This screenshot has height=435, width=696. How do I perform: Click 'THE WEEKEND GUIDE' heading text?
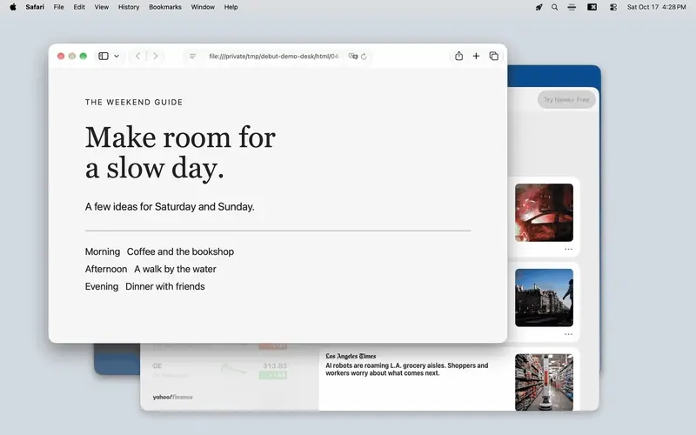134,102
